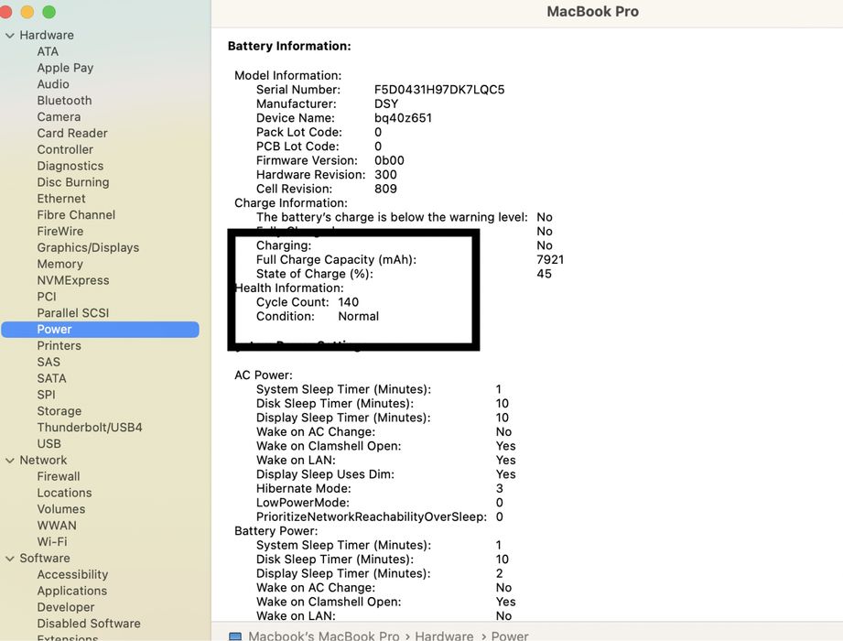Open Storage information
The image size is (843, 641).
pyautogui.click(x=59, y=411)
